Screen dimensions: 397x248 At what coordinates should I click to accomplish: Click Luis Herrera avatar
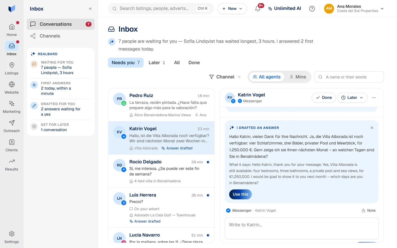119,198
